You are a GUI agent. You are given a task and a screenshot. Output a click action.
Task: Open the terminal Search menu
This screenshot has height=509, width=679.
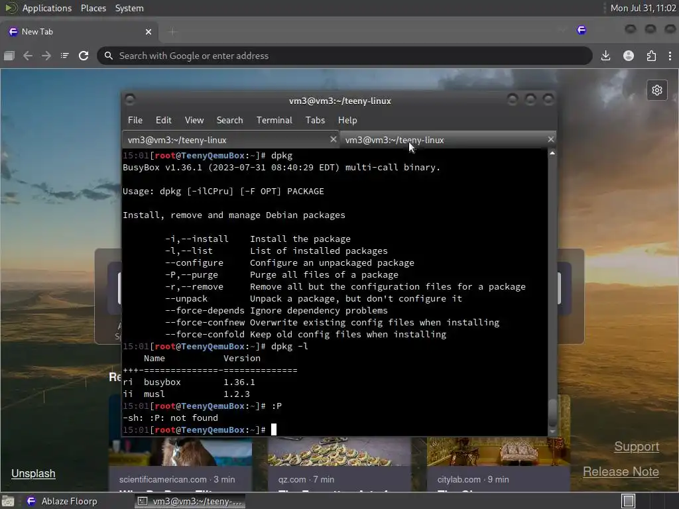coord(229,121)
